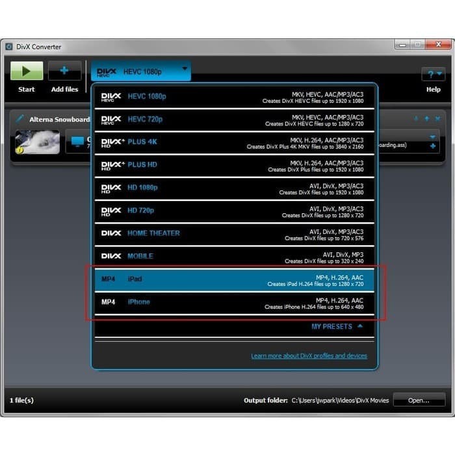Click the Alterna Snowboard video thumbnail
Viewport: 455px width, 455px height.
[38, 142]
